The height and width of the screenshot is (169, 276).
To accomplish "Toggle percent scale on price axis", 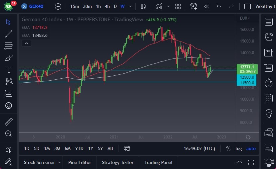I will 228,148.
